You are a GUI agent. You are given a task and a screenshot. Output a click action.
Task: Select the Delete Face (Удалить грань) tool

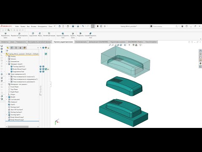73,35
